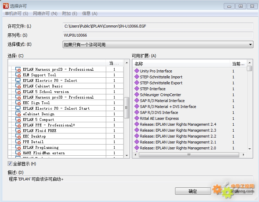Image resolution: width=259 pixels, height=202 pixels.
Task: Click the STEP-Schnittstelle Import diamond icon
Action: click(x=137, y=77)
